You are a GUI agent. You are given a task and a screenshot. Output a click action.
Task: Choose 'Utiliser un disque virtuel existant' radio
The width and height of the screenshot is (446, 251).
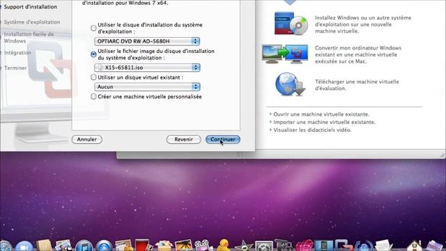(93, 77)
